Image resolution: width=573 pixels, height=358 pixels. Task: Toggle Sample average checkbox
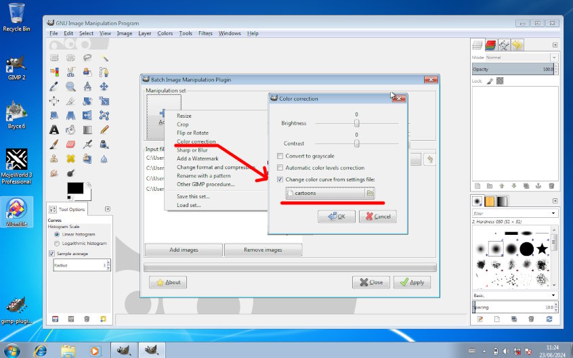51,254
